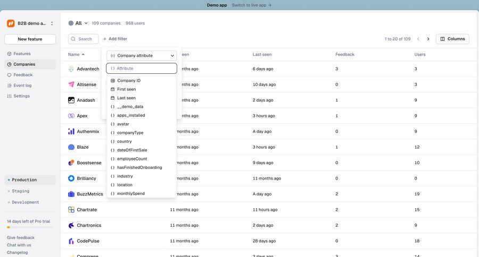The height and width of the screenshot is (257, 479).
Task: Expand the B2B demo app switcher
Action: (52, 23)
